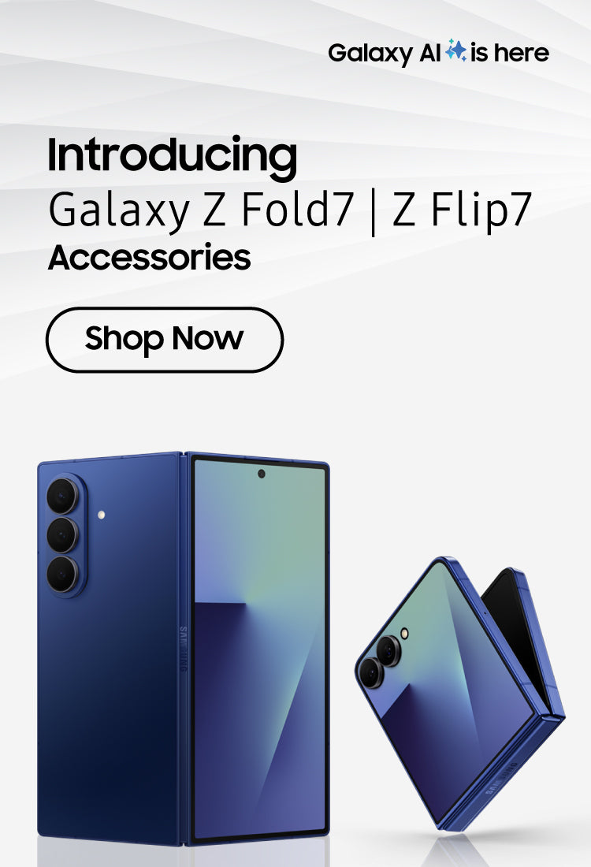Click the Fold7 front punch-hole camera
This screenshot has width=591, height=867.
tap(262, 474)
